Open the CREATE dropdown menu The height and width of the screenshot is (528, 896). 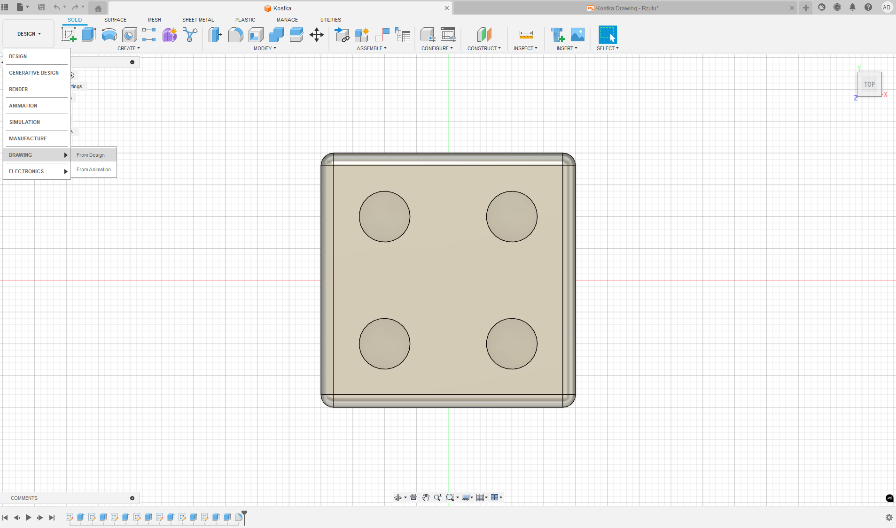tap(128, 48)
